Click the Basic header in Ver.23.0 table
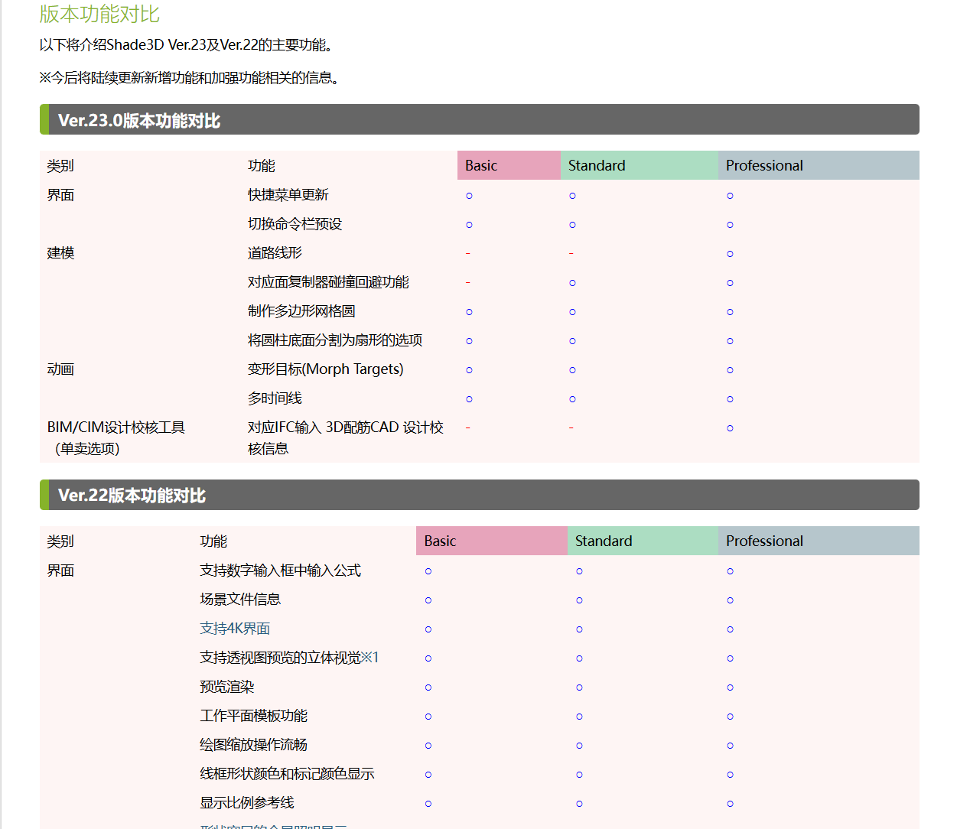The image size is (957, 829). click(509, 165)
